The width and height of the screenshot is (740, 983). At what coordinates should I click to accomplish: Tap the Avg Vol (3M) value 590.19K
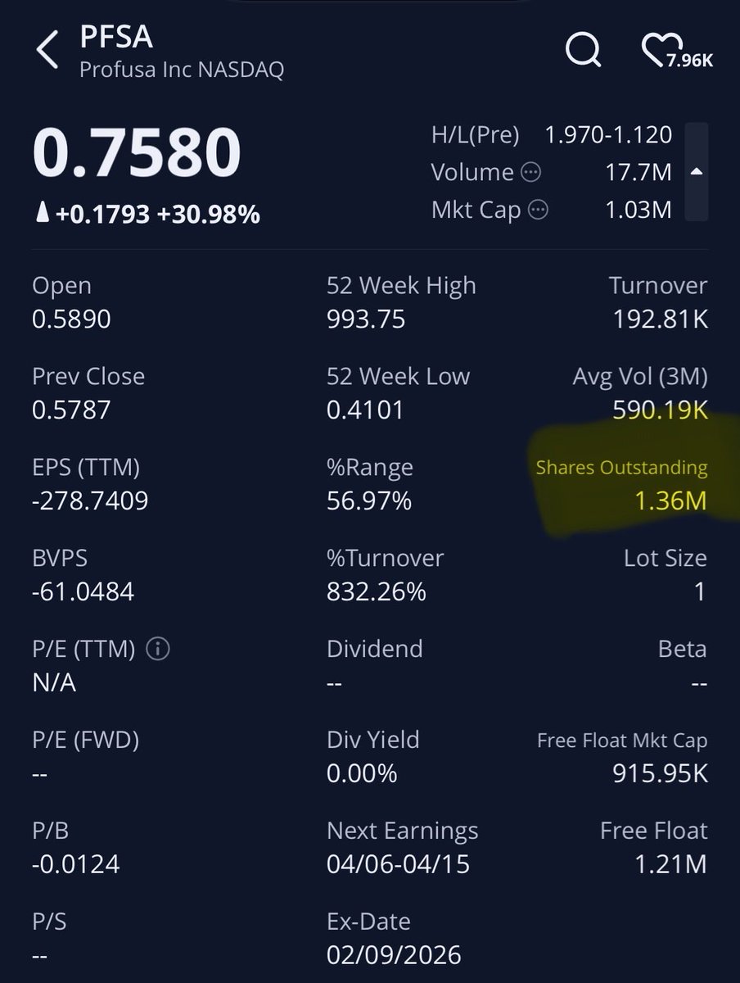[x=661, y=410]
